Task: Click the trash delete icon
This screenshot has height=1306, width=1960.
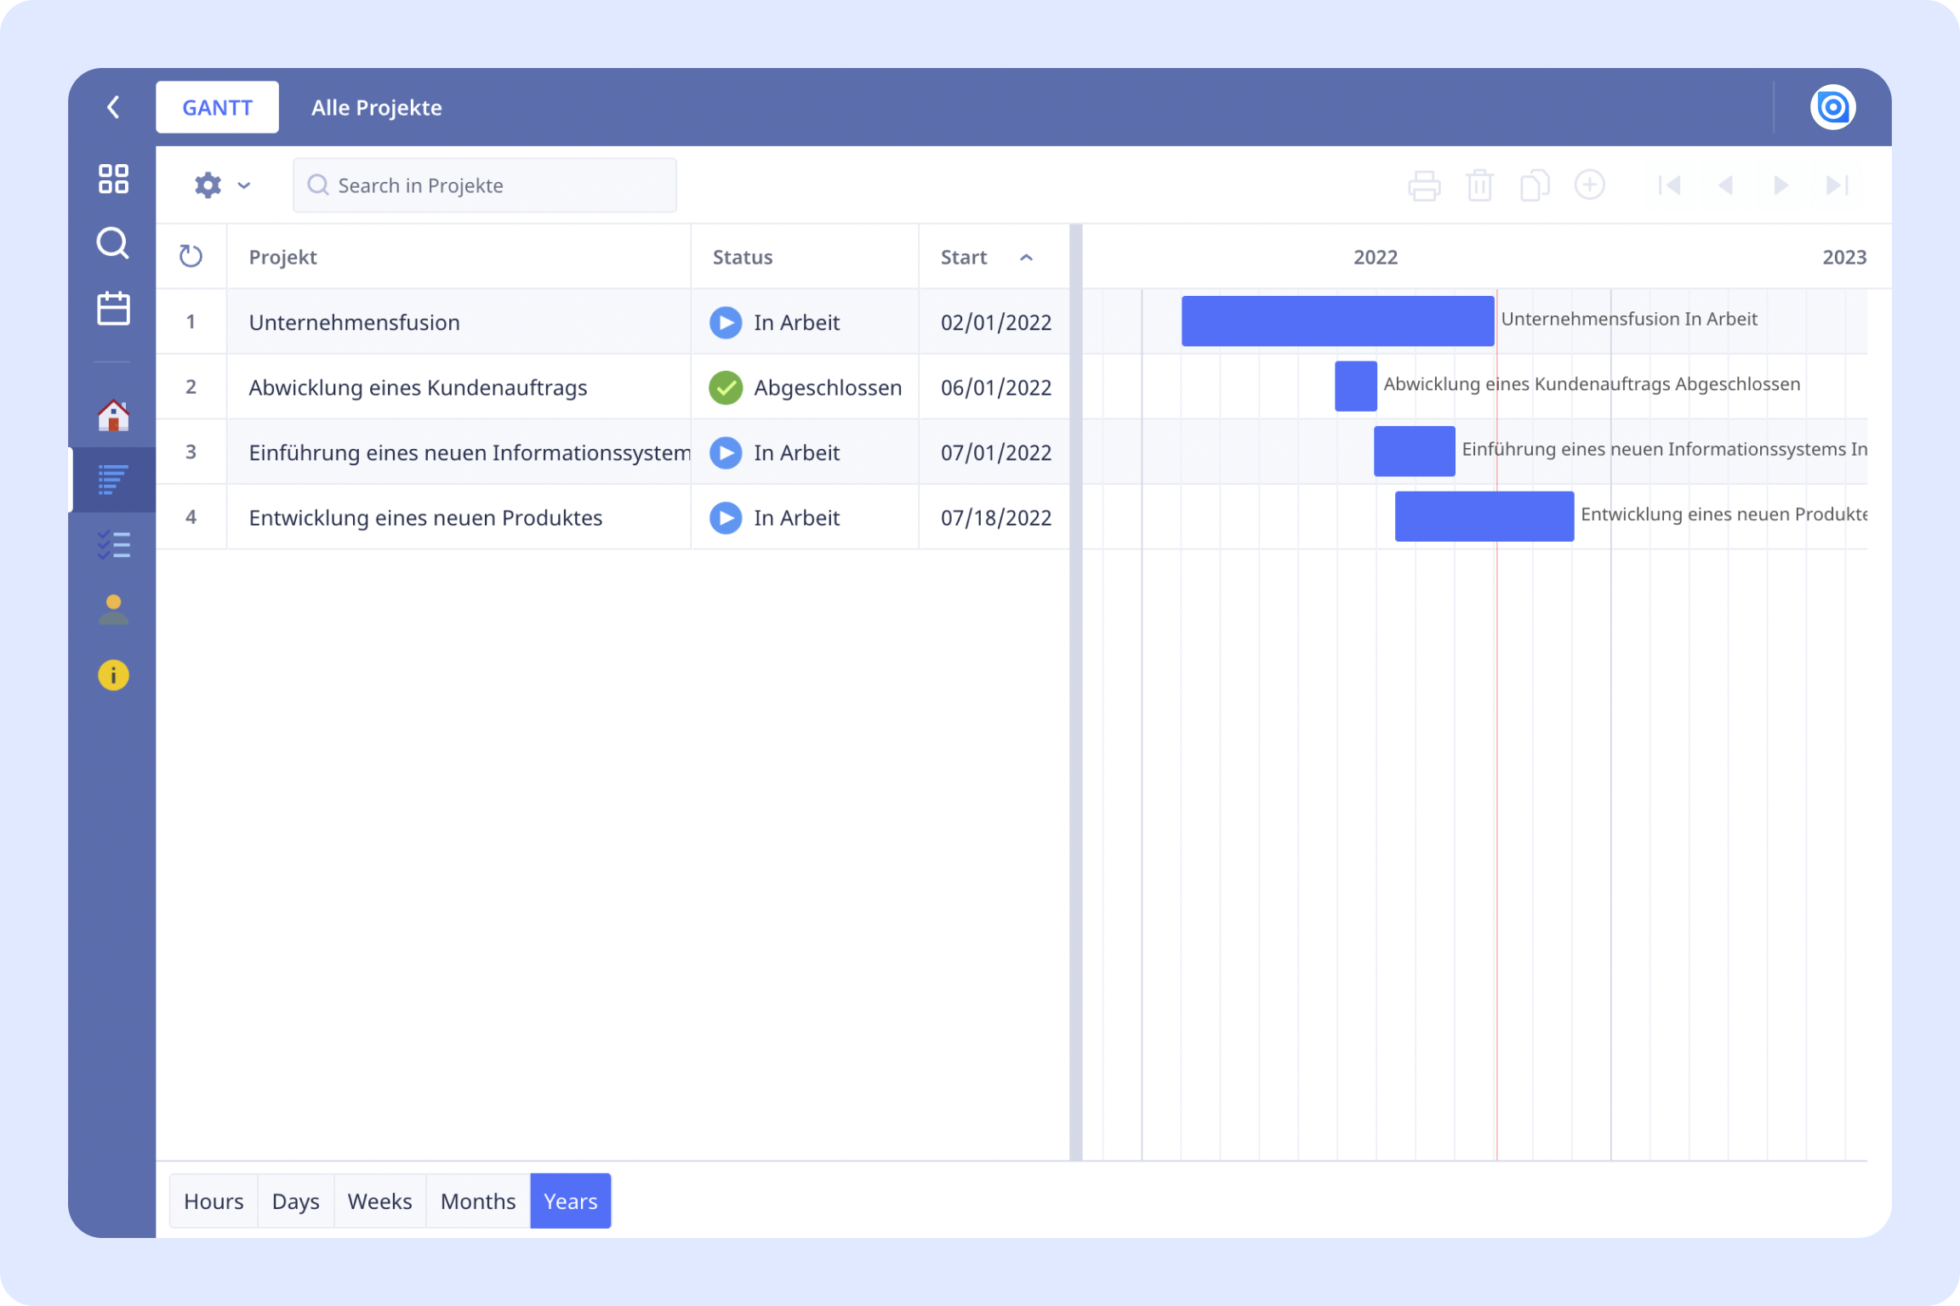Action: pyautogui.click(x=1479, y=185)
